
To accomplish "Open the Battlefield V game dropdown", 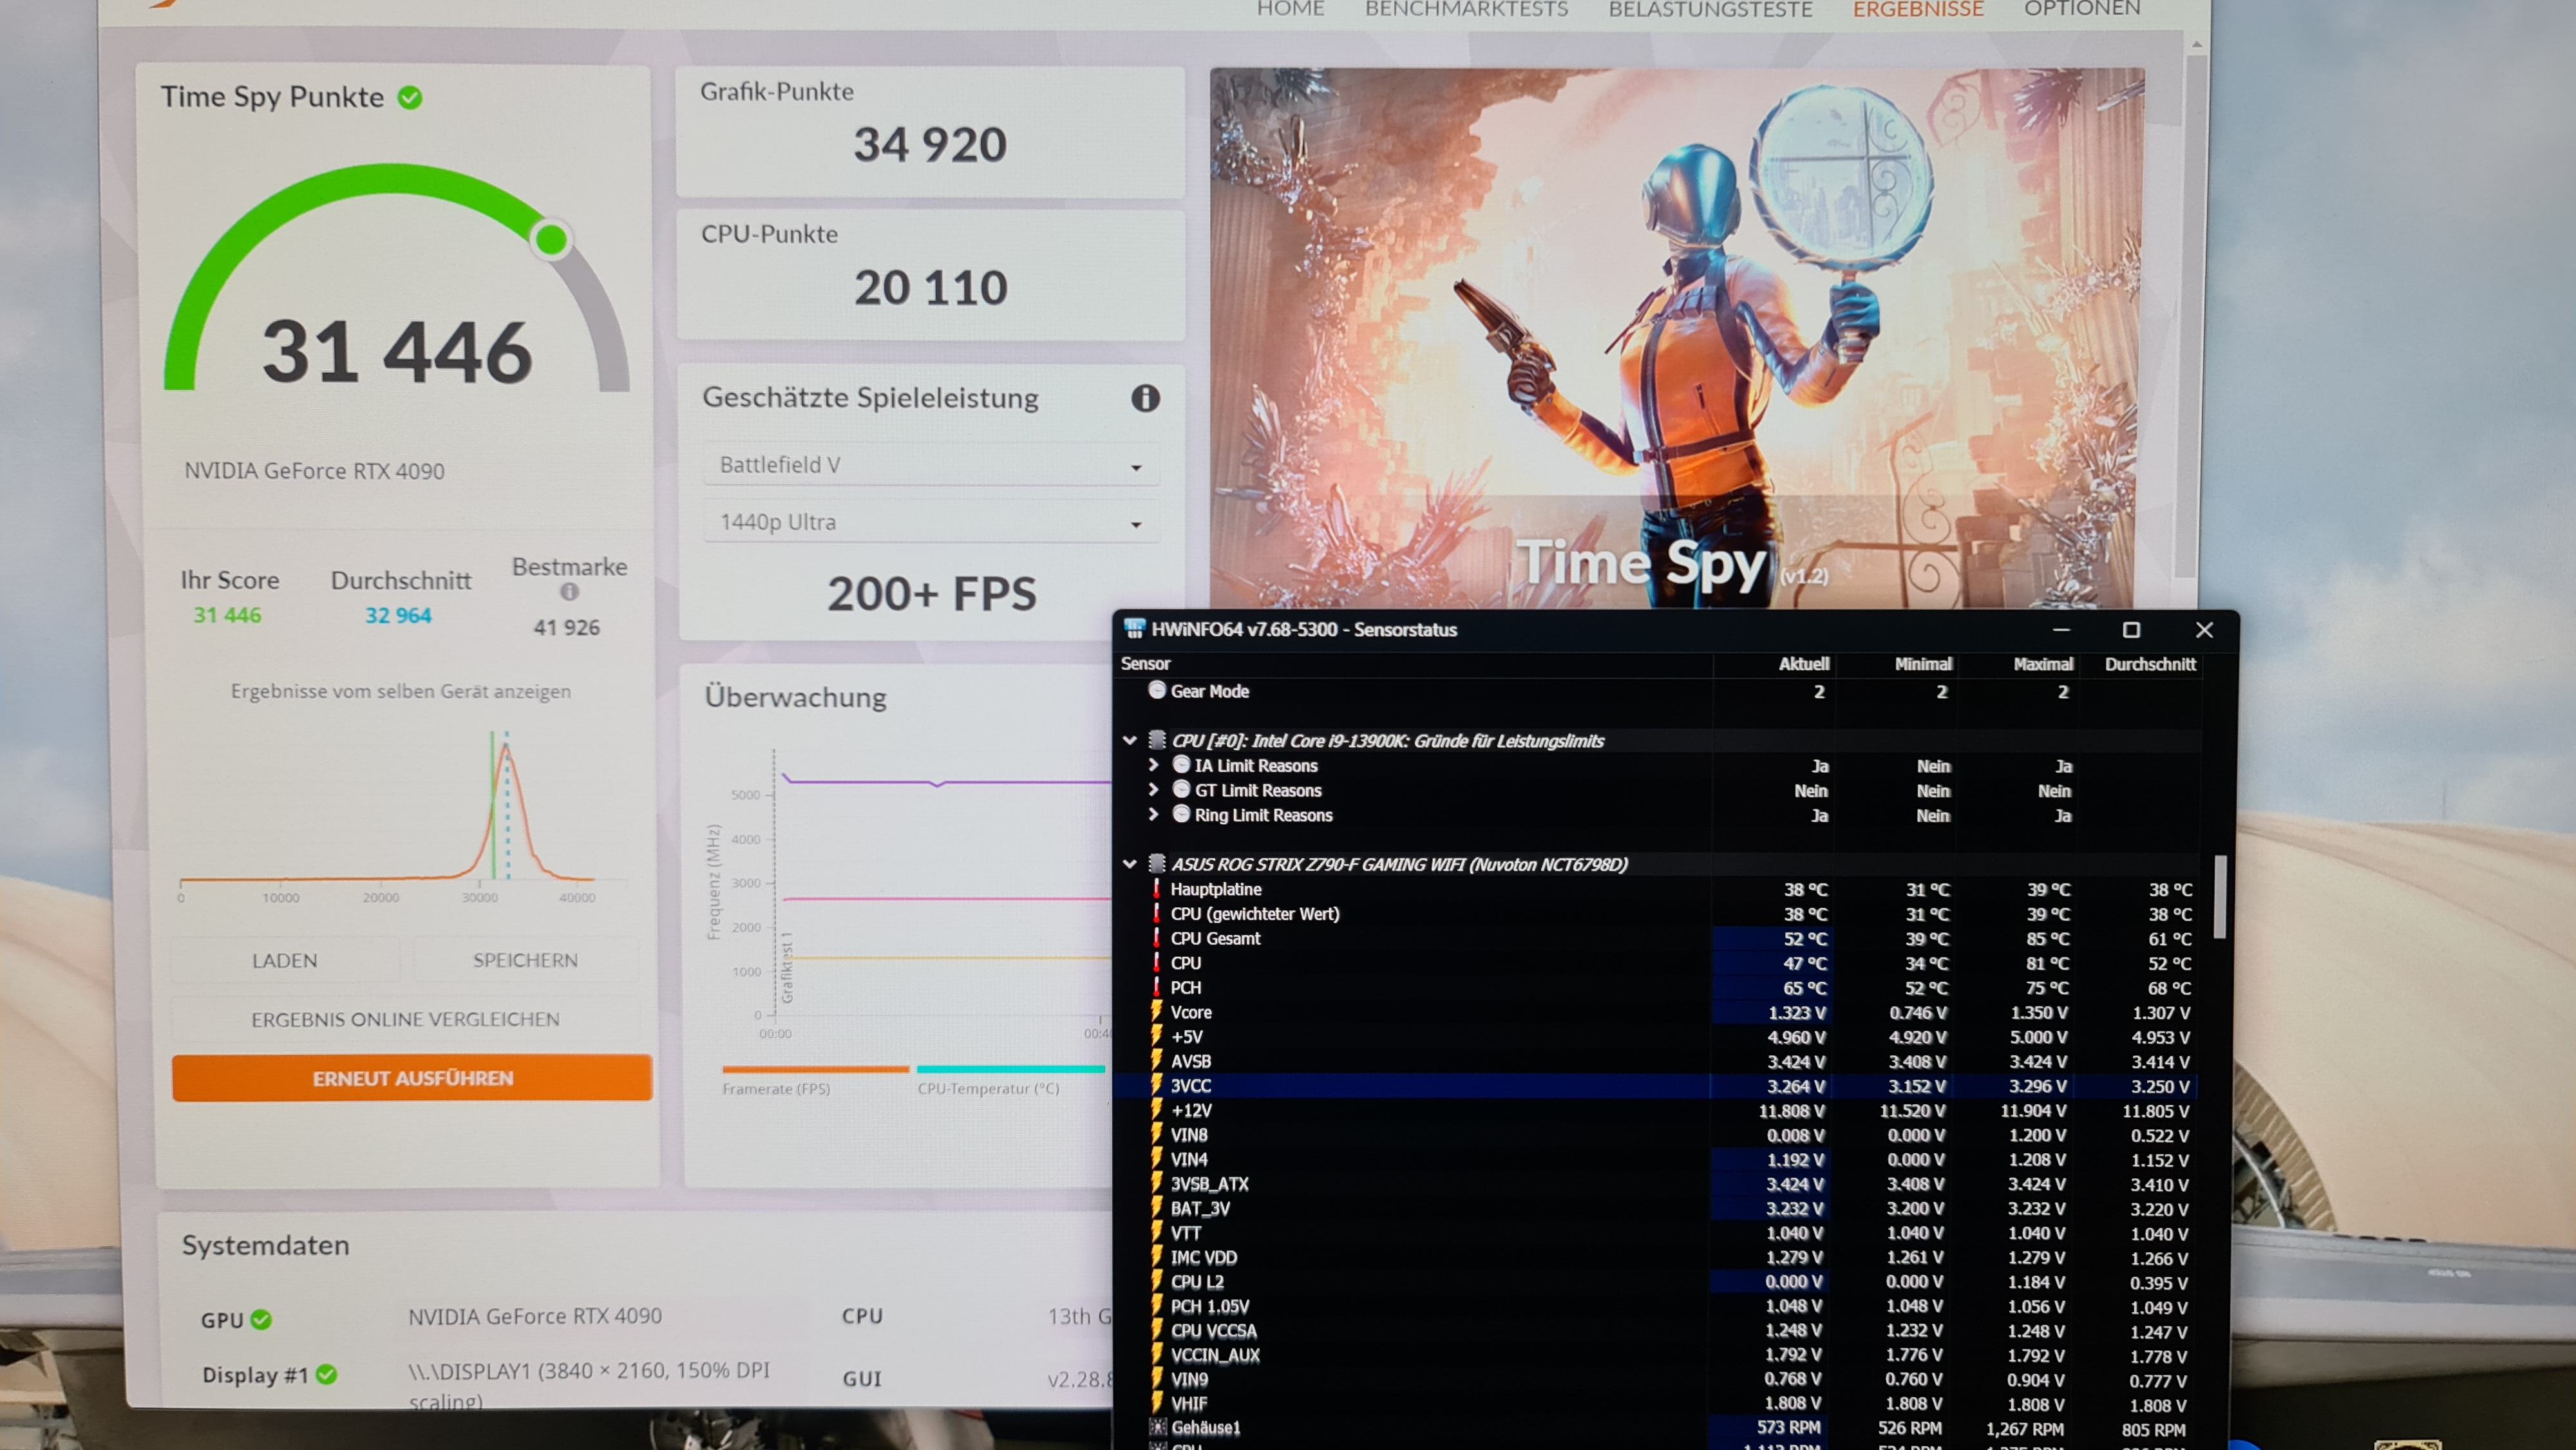I will click(x=930, y=465).
